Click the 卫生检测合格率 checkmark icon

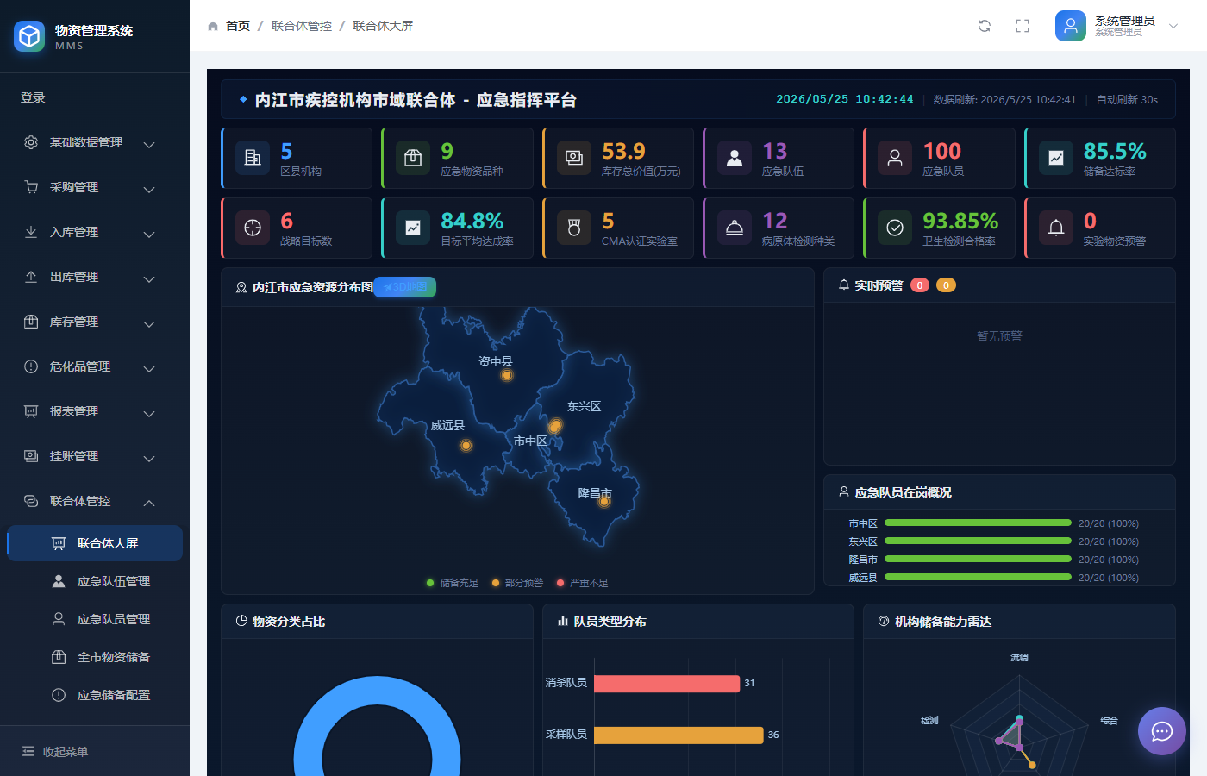[895, 228]
